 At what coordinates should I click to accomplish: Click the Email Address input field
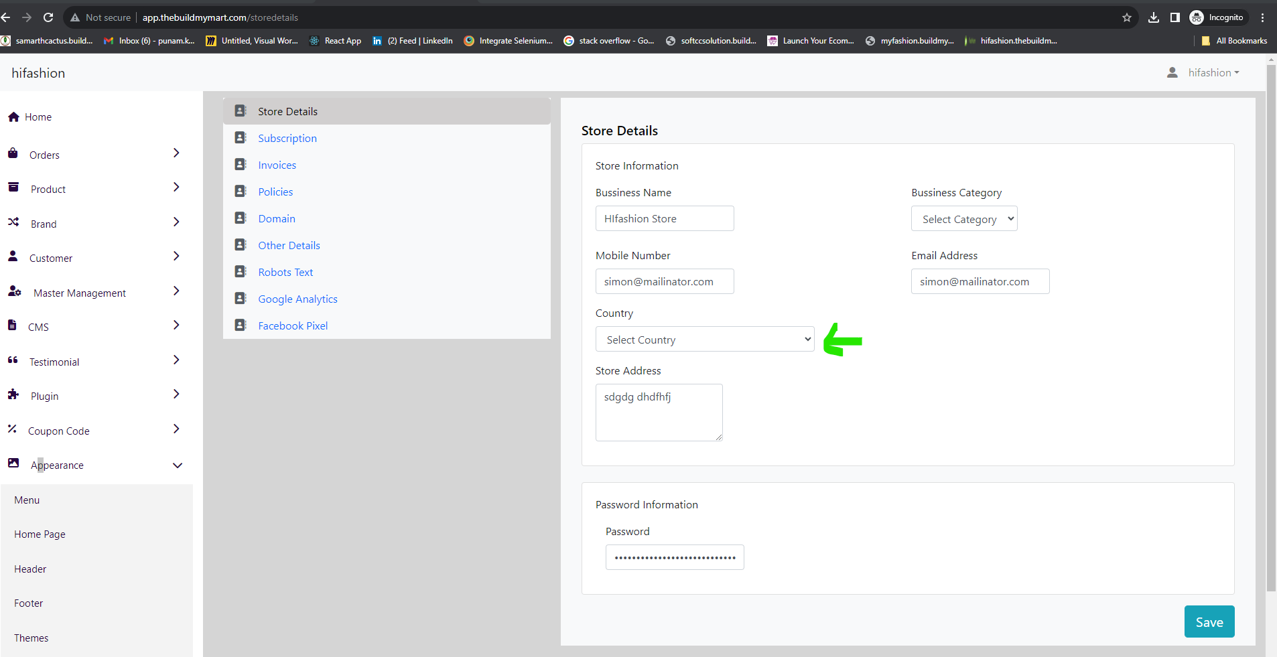(980, 281)
